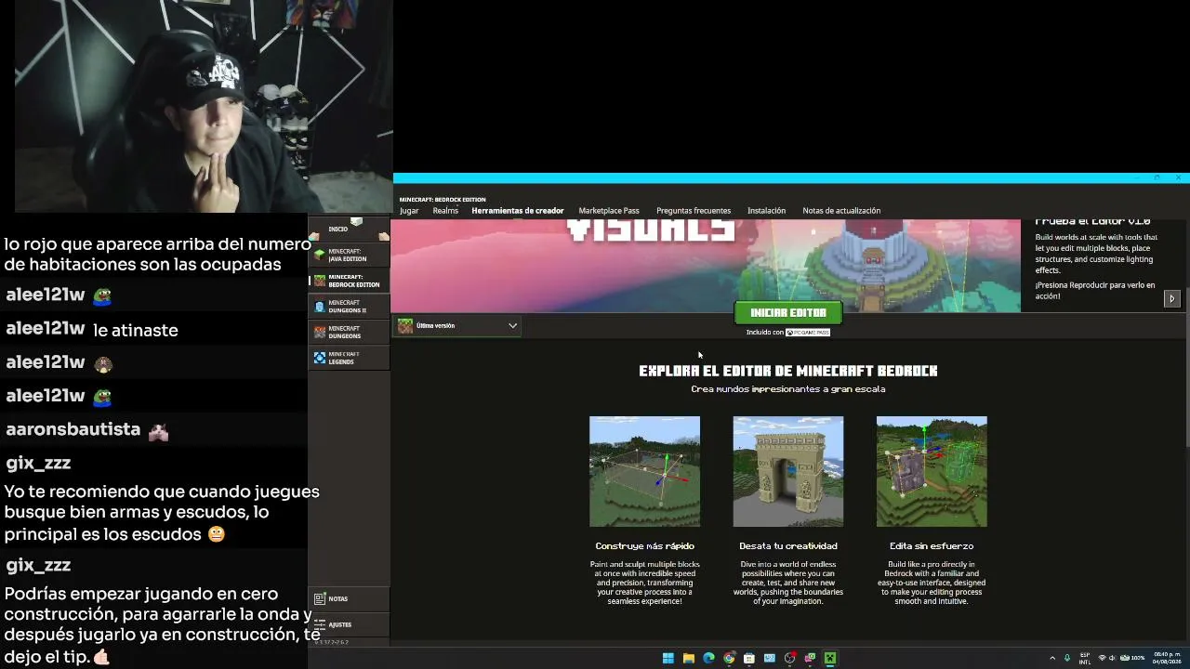Open the ESP INTL language switcher
1190x669 pixels.
[1085, 658]
